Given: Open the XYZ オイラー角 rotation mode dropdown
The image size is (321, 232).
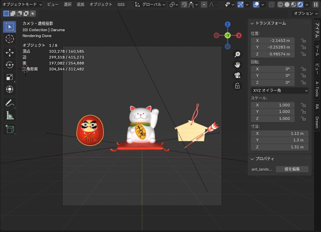Looking at the screenshot, I should (279, 90).
